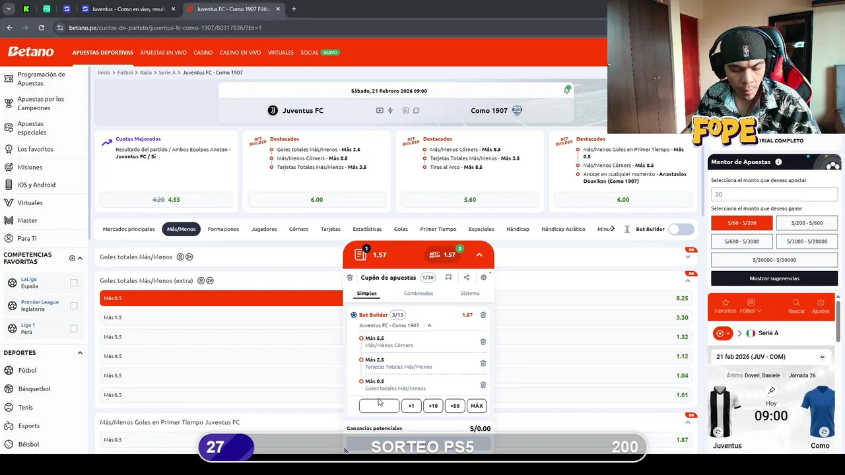Collapse the betslip with the header chevron
Screen dimensions: 845x475
click(x=479, y=255)
